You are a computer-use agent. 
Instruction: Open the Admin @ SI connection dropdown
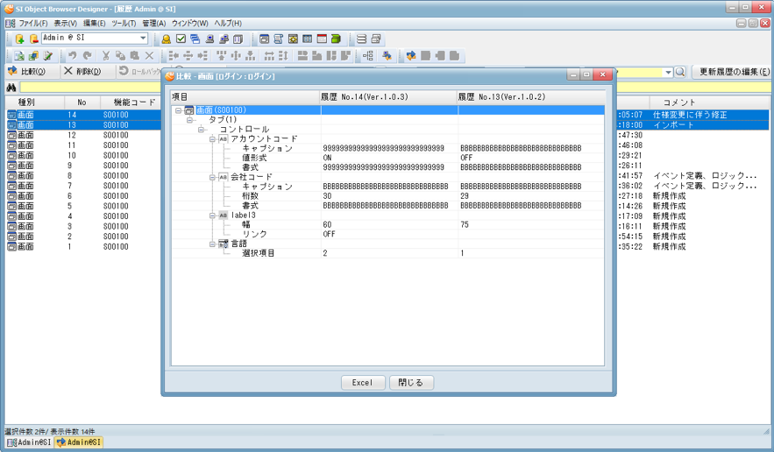click(144, 39)
